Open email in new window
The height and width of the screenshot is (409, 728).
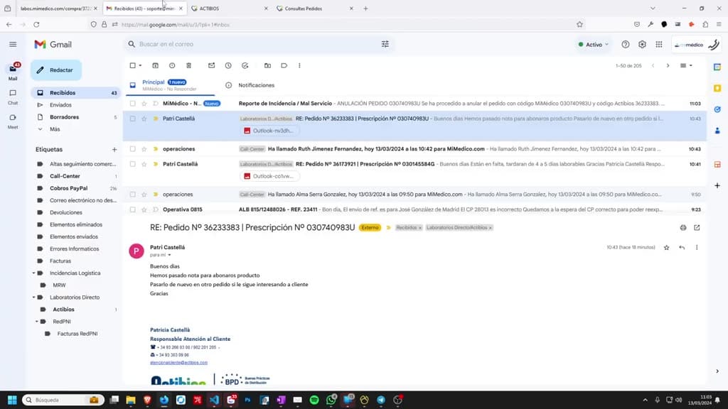[697, 228]
